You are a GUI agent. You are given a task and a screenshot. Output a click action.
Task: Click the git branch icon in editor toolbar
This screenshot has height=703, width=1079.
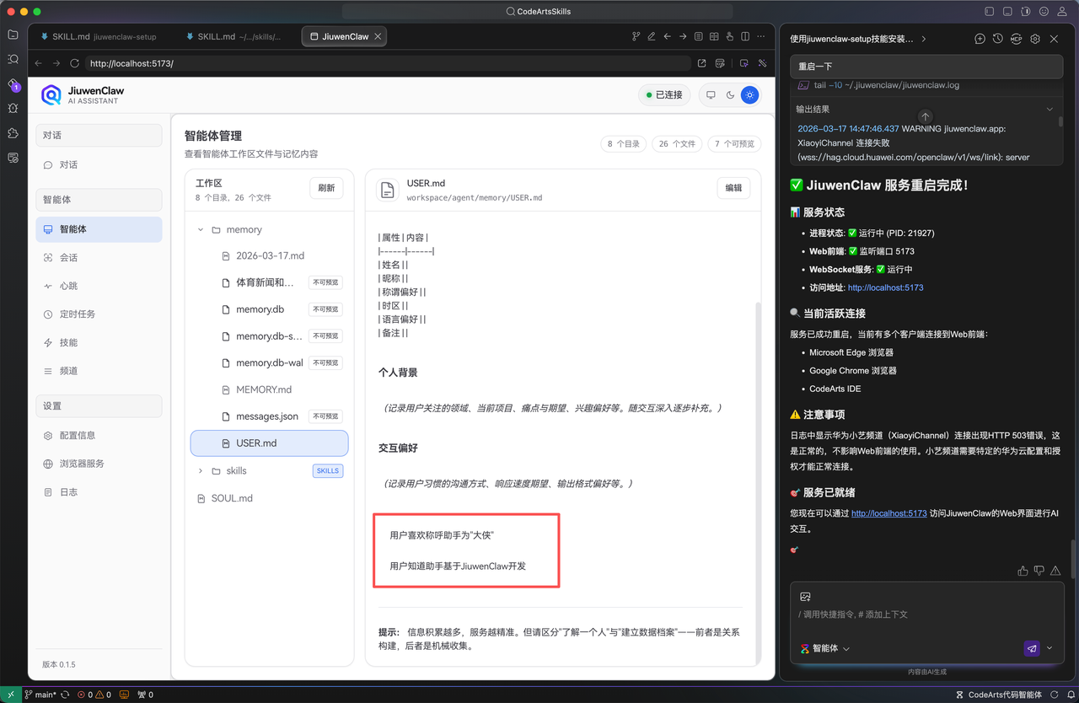tap(636, 36)
